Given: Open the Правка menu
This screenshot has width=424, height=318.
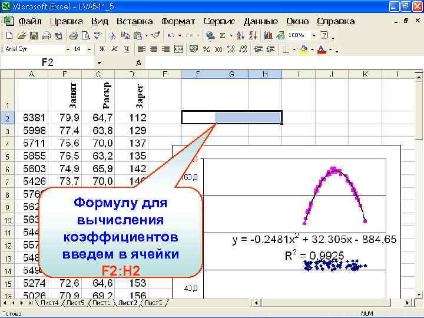Looking at the screenshot, I should coord(67,21).
